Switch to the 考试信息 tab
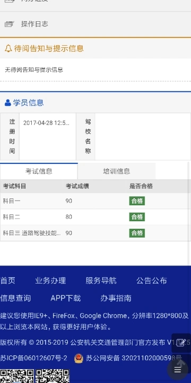 point(39,171)
